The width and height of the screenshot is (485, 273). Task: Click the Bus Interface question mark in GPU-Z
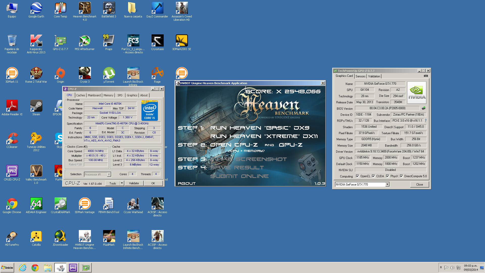tap(426, 121)
